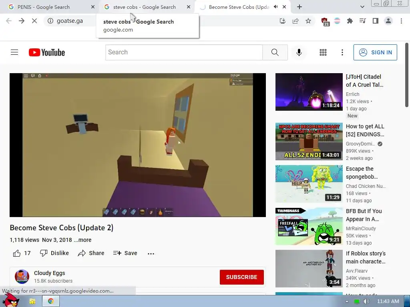Close the Become Steve Cobs tab

tap(284, 7)
